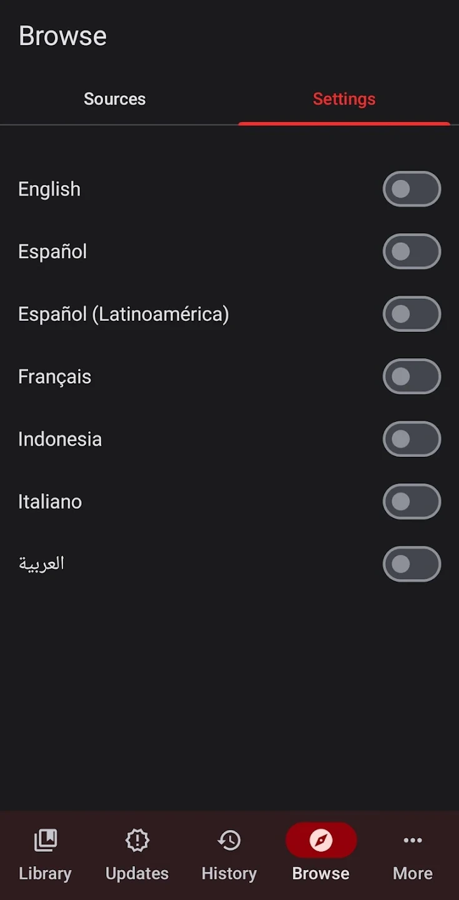Tap the Français language label
Screen dimensions: 459x900
click(x=54, y=376)
